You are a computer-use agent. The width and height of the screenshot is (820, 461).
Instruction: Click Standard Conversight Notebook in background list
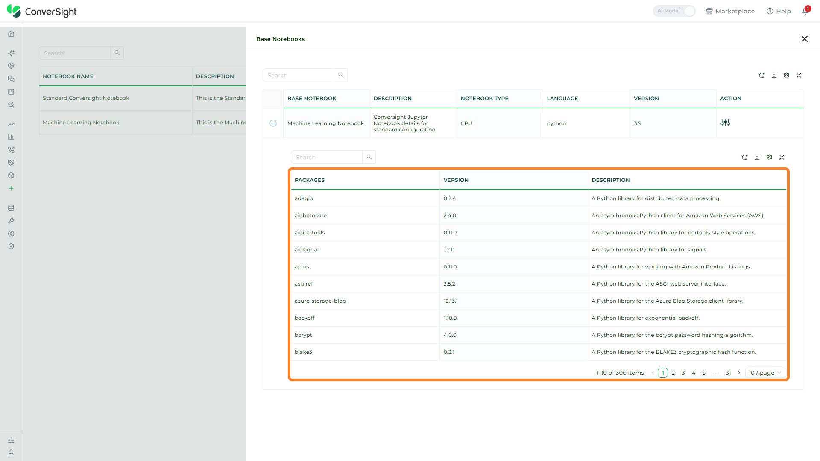(86, 98)
